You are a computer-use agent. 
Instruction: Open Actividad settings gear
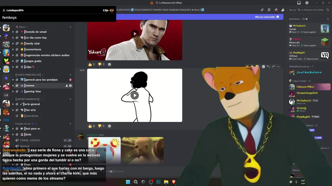tap(307, 19)
